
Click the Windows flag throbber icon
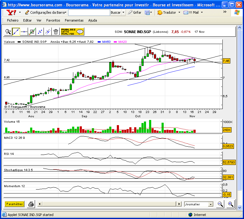(237, 12)
